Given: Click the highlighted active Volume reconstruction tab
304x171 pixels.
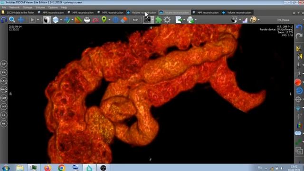Looking at the screenshot, I should (x=174, y=12).
